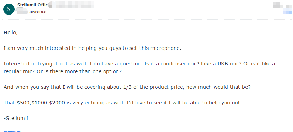Click the "1/3" fraction in the email

(x=127, y=87)
